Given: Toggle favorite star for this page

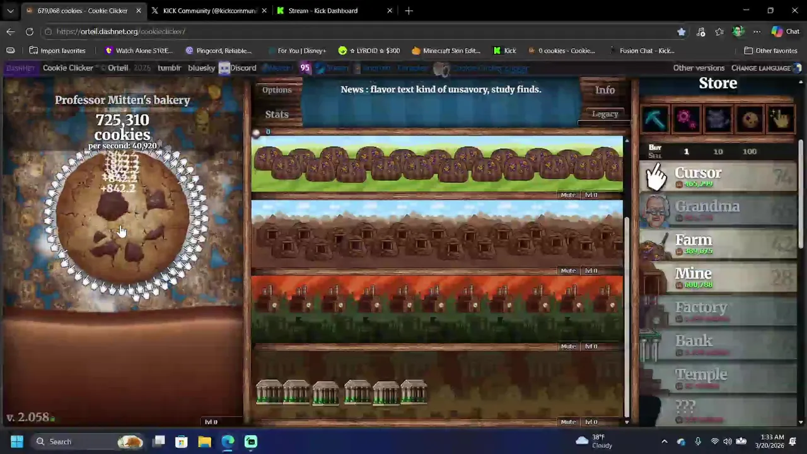Looking at the screenshot, I should (682, 32).
